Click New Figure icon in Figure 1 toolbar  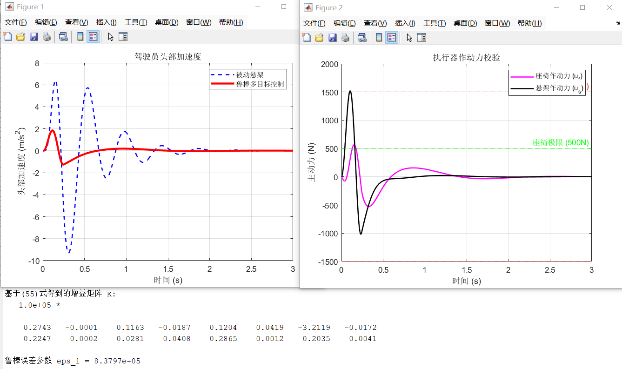7,37
